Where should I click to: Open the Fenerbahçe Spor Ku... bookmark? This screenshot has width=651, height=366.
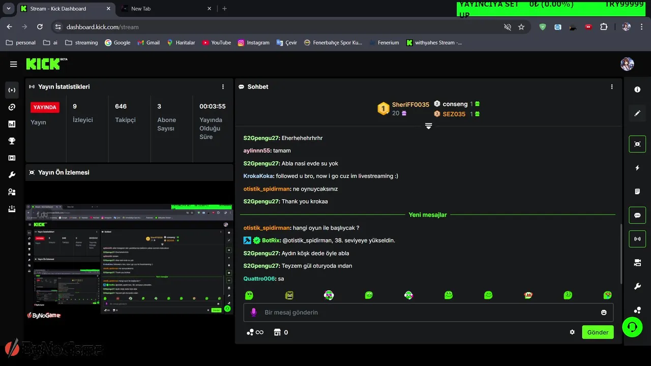333,43
